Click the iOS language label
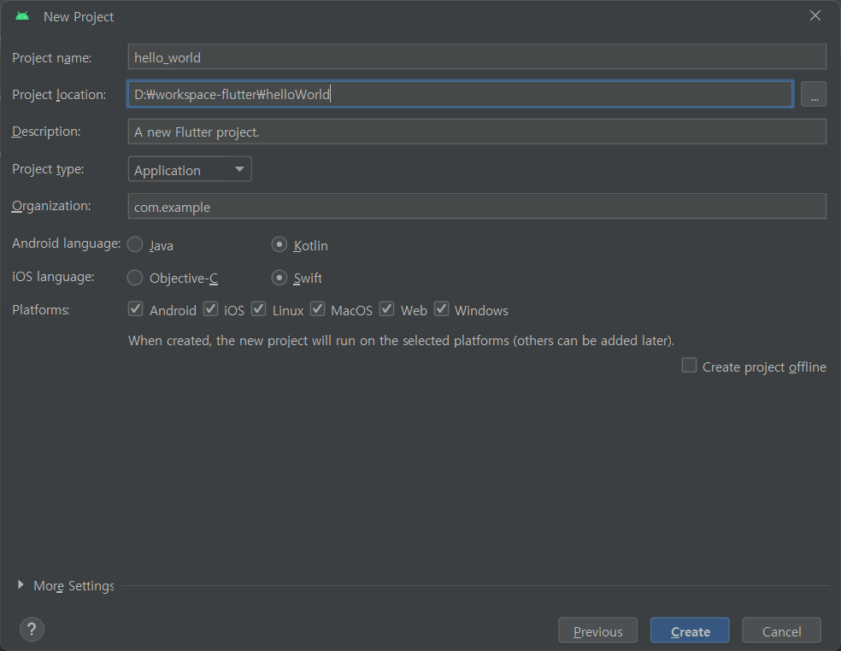Screen dimensions: 841x651 click(53, 277)
